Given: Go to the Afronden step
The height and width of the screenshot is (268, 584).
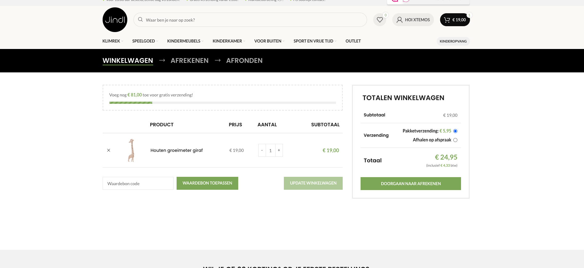Looking at the screenshot, I should coord(244,61).
